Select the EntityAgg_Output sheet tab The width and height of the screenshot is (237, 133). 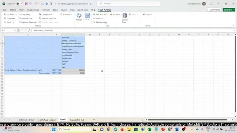pyautogui.click(x=47, y=120)
